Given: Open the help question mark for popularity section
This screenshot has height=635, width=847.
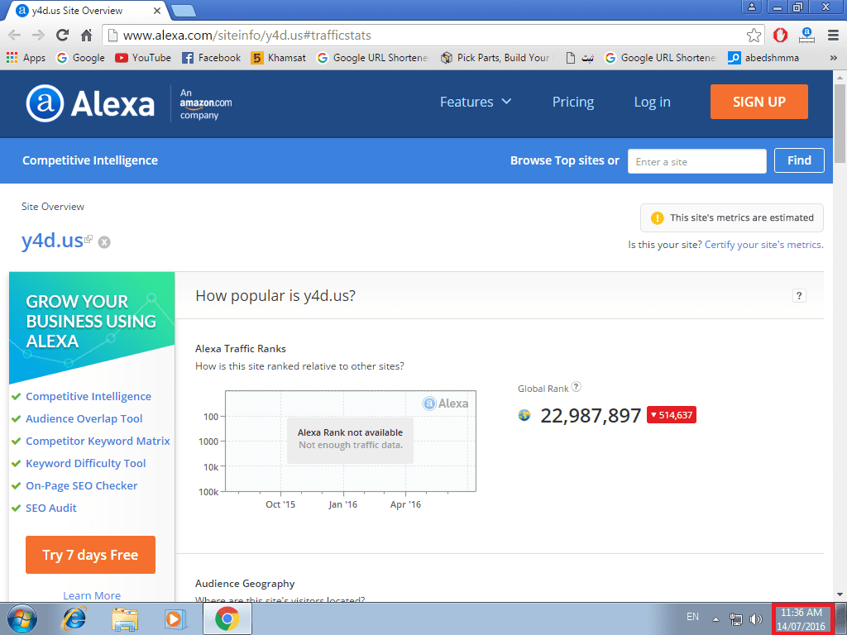Looking at the screenshot, I should coord(799,295).
